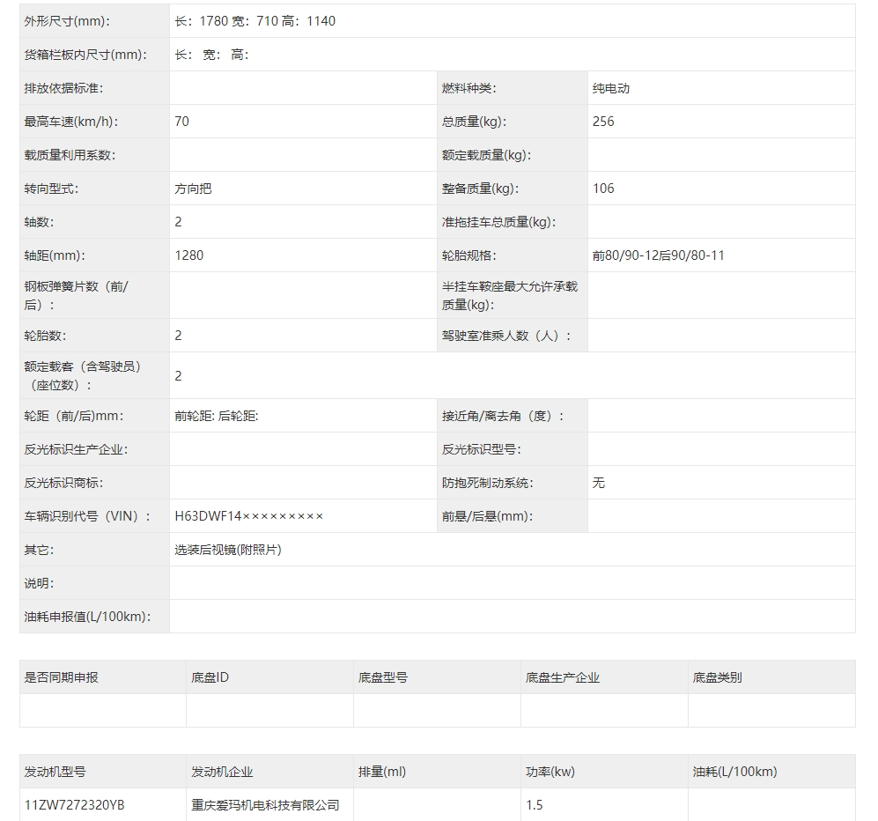Click the wheelbase value 1280
This screenshot has width=878, height=821.
pos(189,255)
